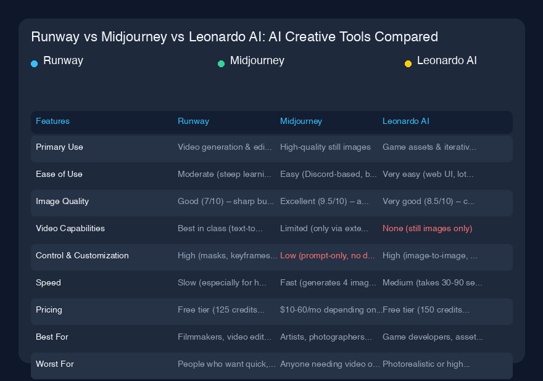Image resolution: width=543 pixels, height=381 pixels.
Task: Select the Ease of Use row label
Action: [59, 174]
